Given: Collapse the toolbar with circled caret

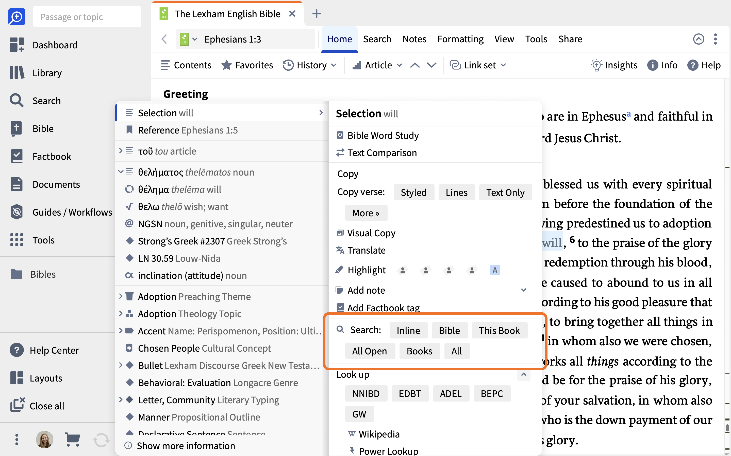Looking at the screenshot, I should [x=698, y=39].
